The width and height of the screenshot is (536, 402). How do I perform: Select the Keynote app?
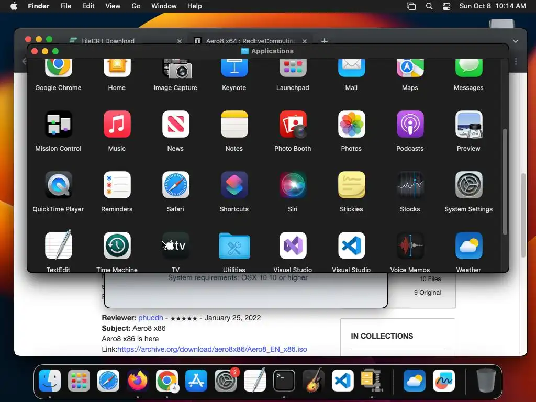(x=234, y=68)
